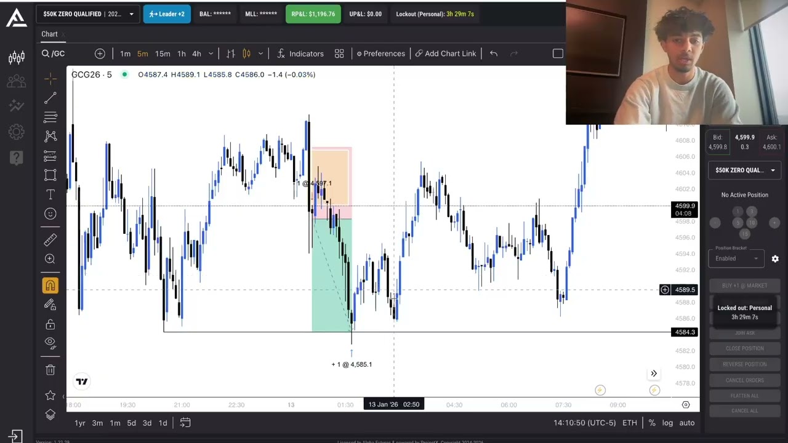
Task: Open the Indicators menu
Action: [x=300, y=54]
